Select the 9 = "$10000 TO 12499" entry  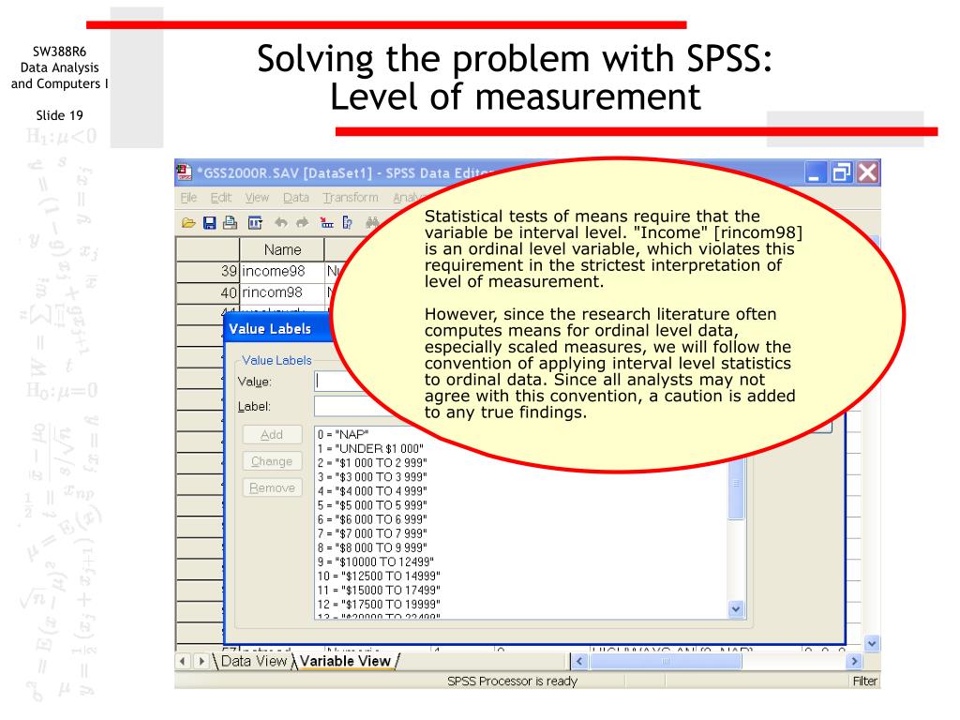(375, 562)
